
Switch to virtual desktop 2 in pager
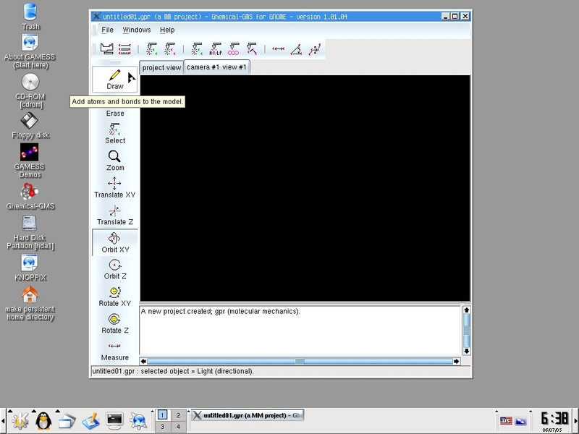pos(178,414)
